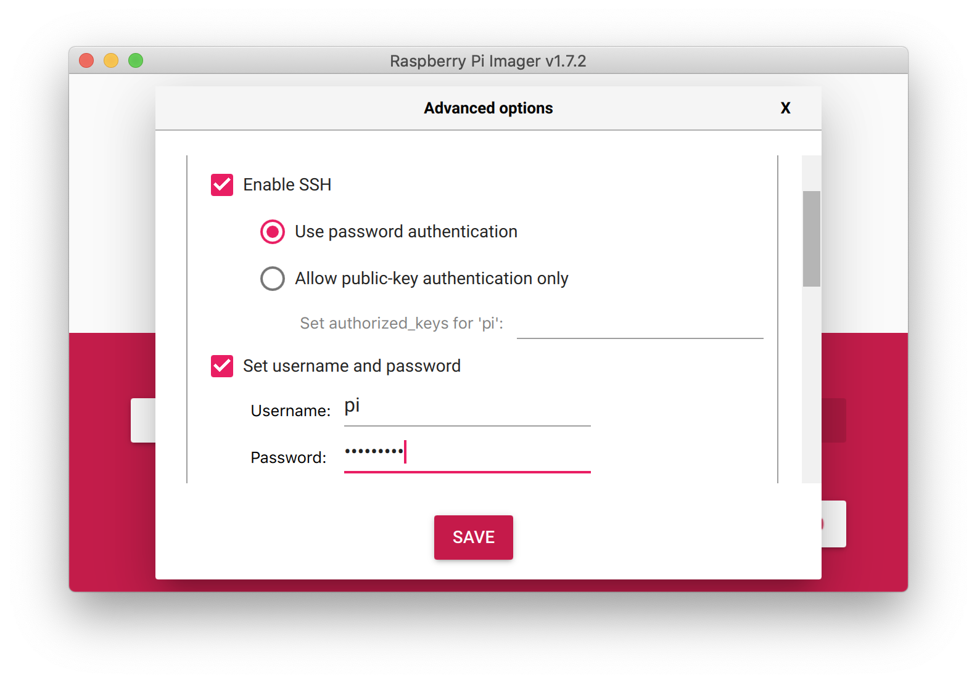Select the Allow public-key authentication only radio button
Viewport: 977px width, 683px height.
point(272,279)
